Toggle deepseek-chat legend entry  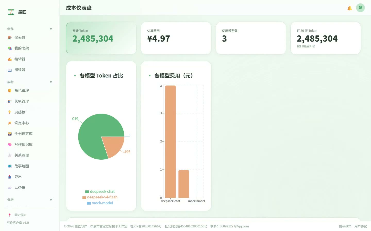tap(100, 191)
